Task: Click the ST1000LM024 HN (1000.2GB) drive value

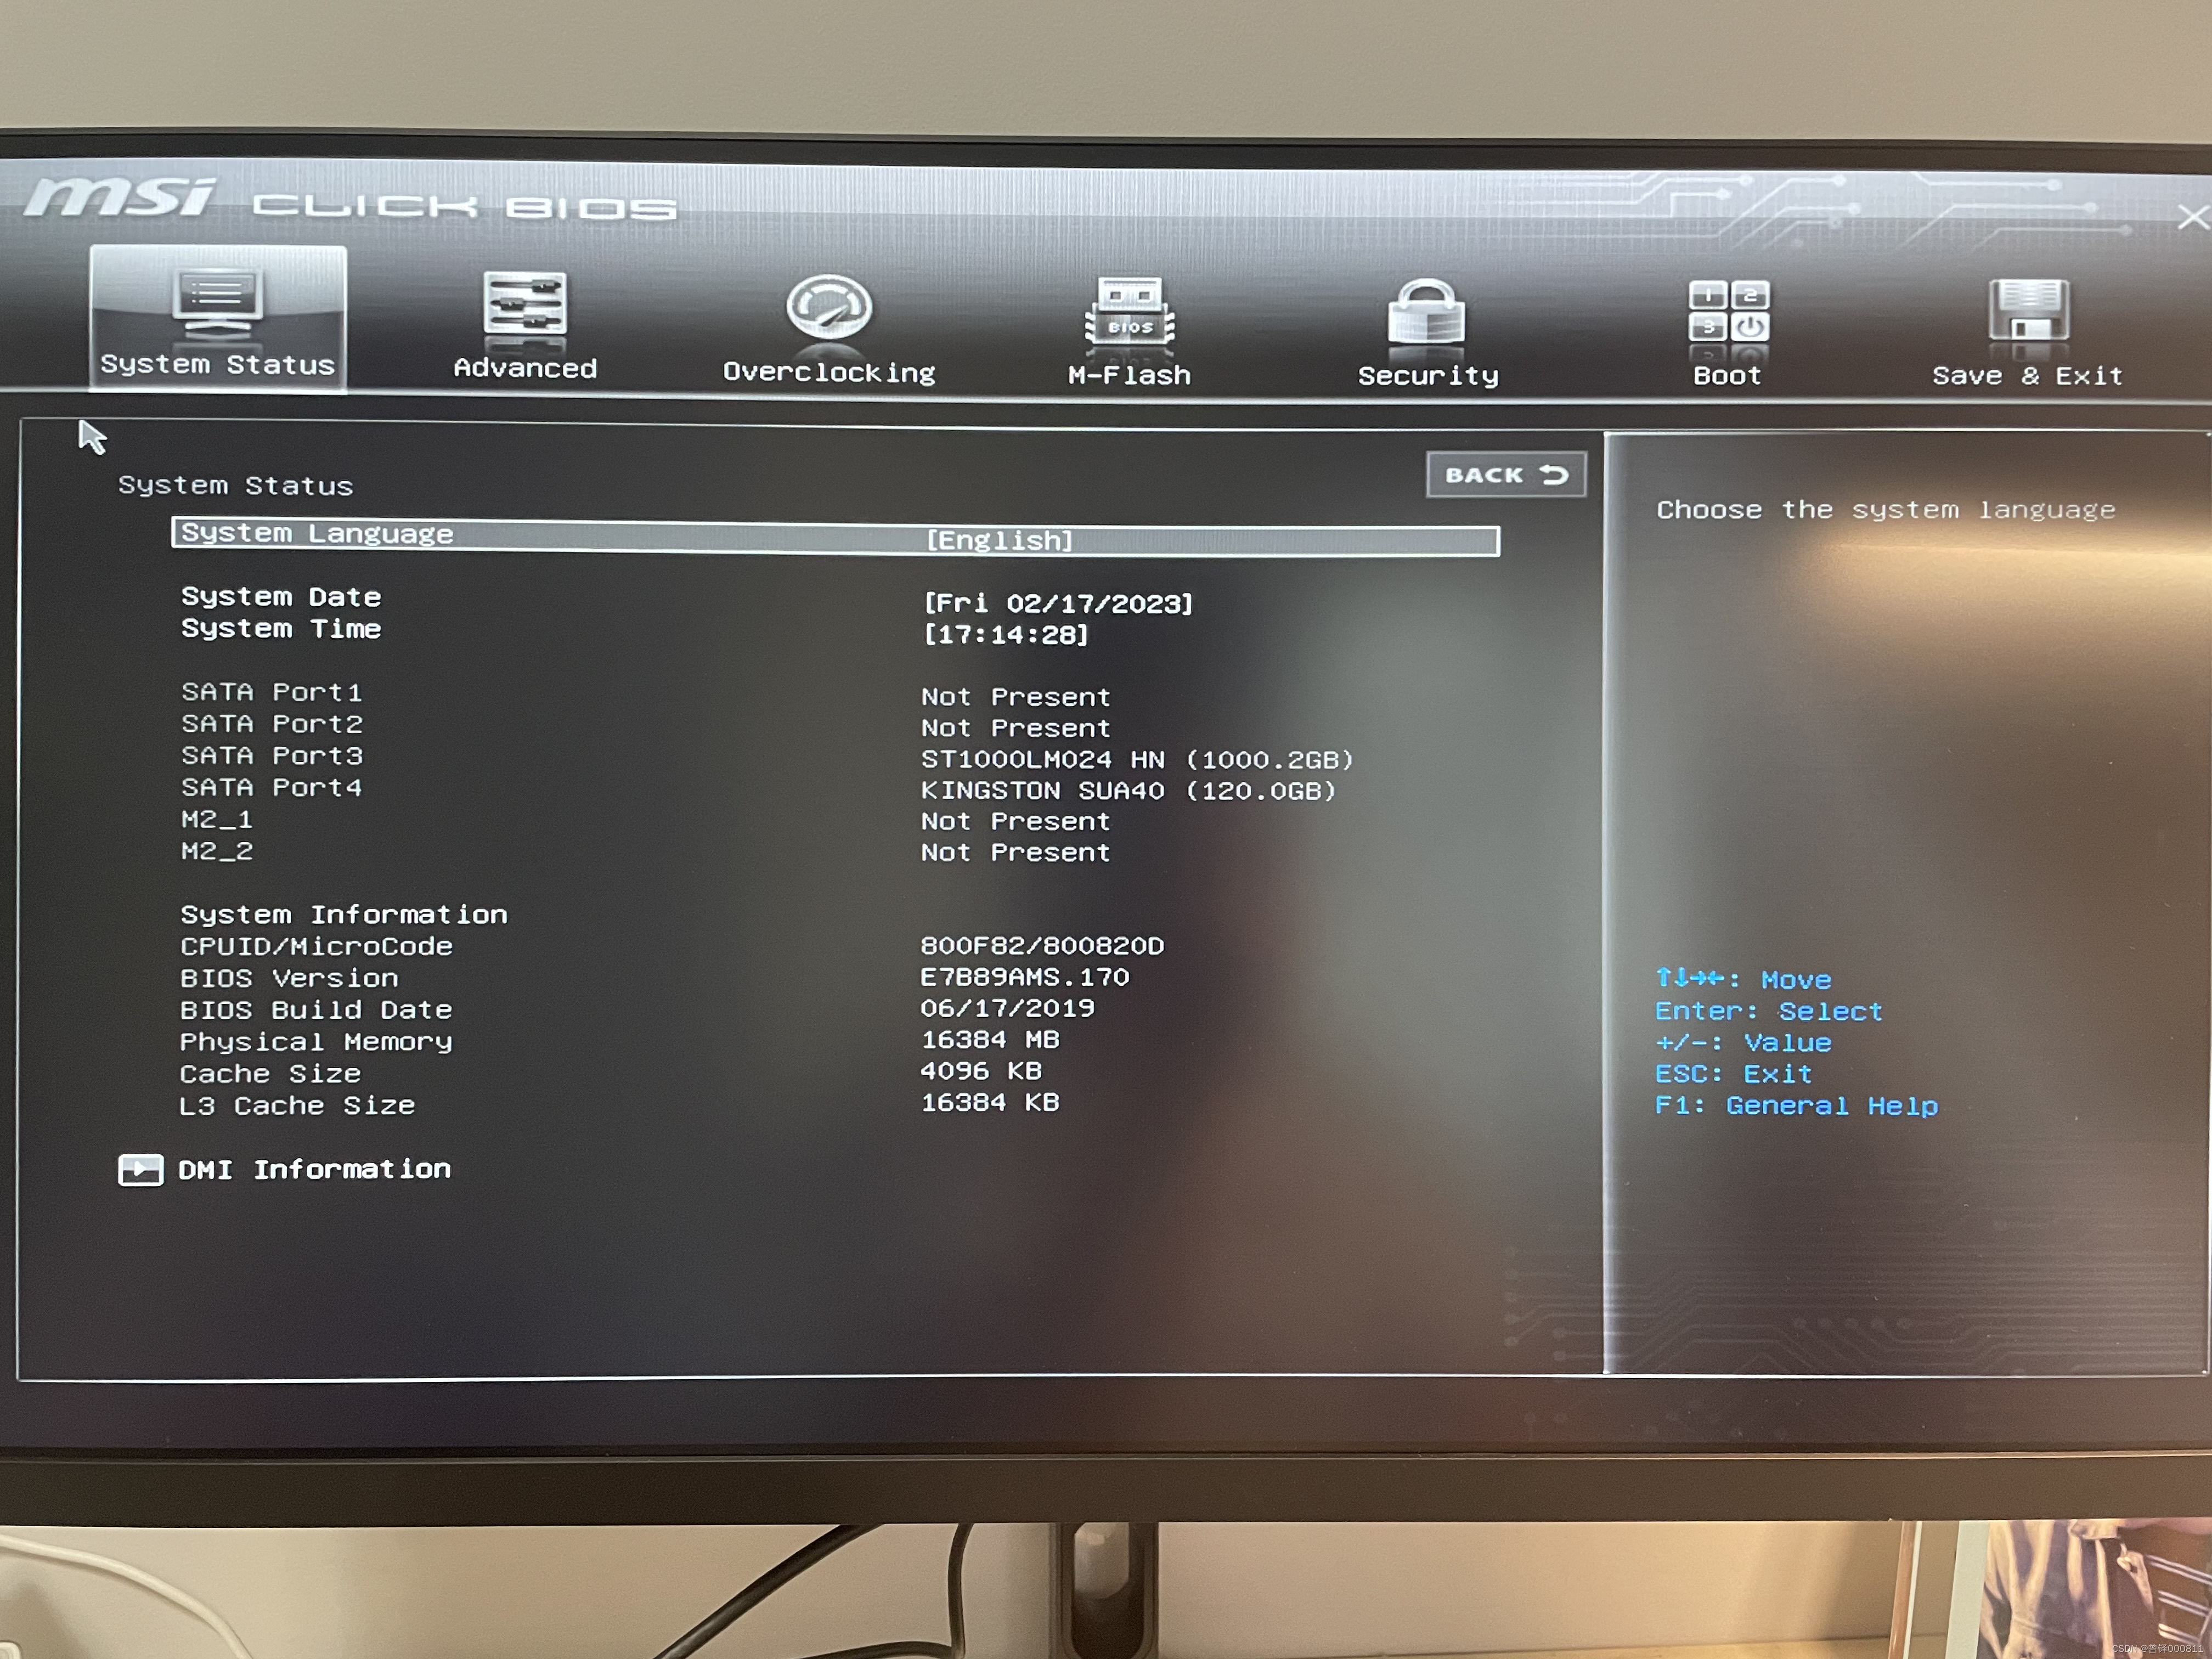Action: point(1137,759)
